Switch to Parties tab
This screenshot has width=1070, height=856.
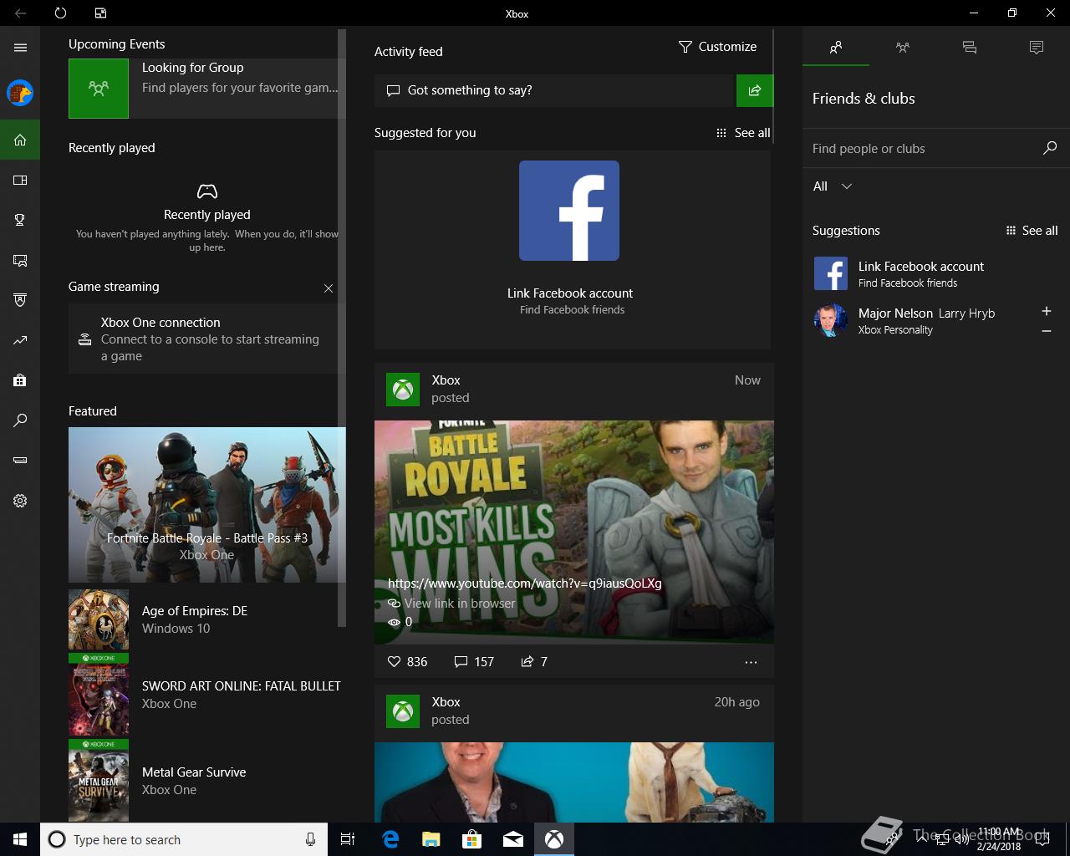(903, 48)
